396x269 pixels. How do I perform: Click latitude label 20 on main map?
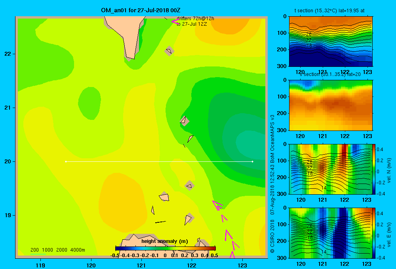coord(8,161)
